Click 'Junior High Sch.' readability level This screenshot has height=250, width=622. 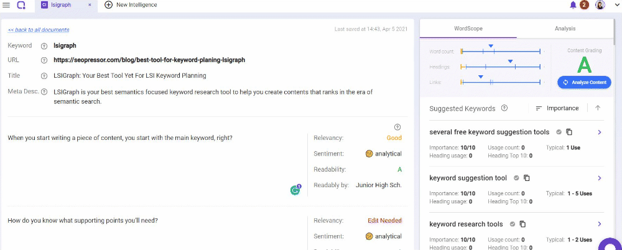[x=379, y=185]
